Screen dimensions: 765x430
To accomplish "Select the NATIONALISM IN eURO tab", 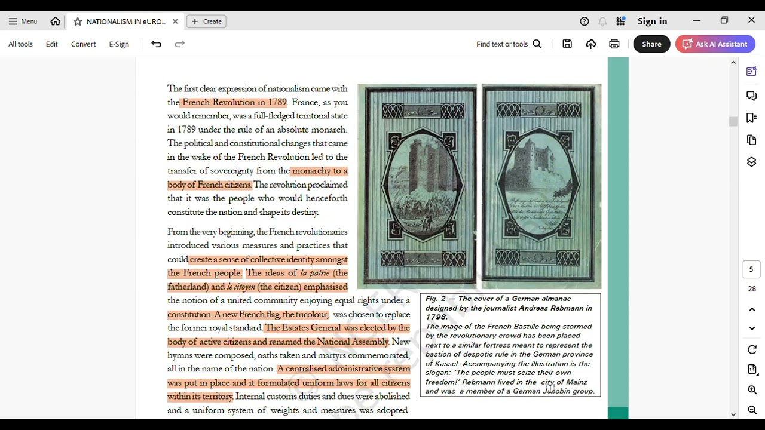I will (x=126, y=21).
